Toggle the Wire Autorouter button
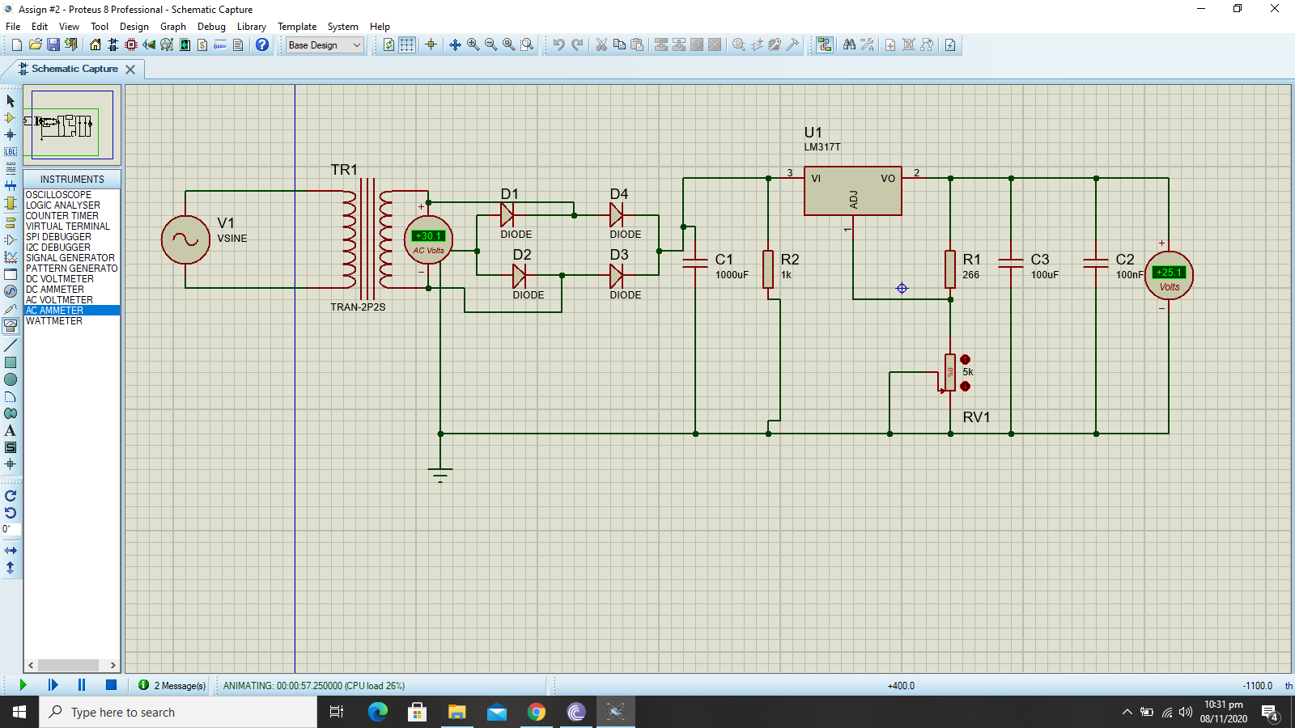1295x728 pixels. (824, 45)
